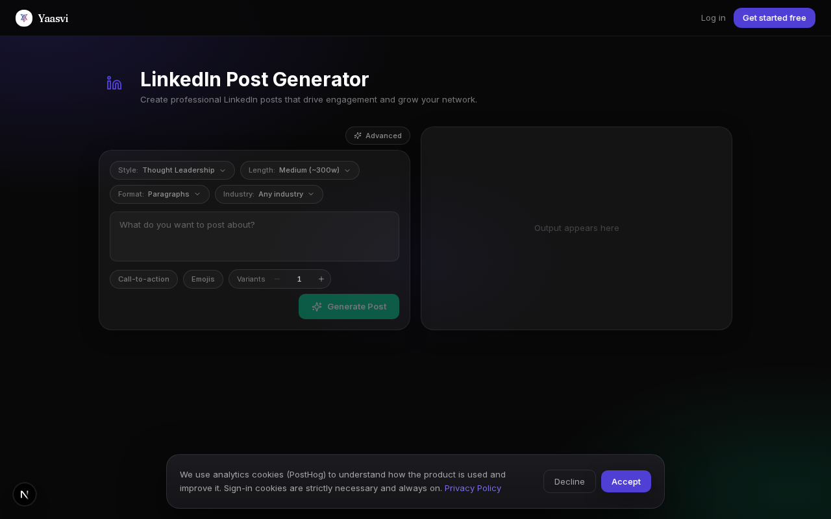Open the Privacy Policy link

coord(473,488)
